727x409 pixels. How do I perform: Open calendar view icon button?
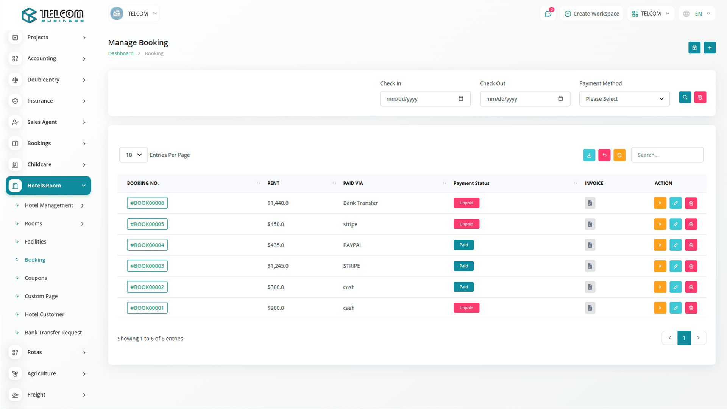694,48
